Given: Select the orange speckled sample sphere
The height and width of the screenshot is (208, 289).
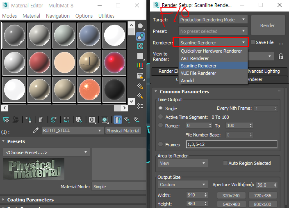Looking at the screenshot, I should [x=89, y=90].
